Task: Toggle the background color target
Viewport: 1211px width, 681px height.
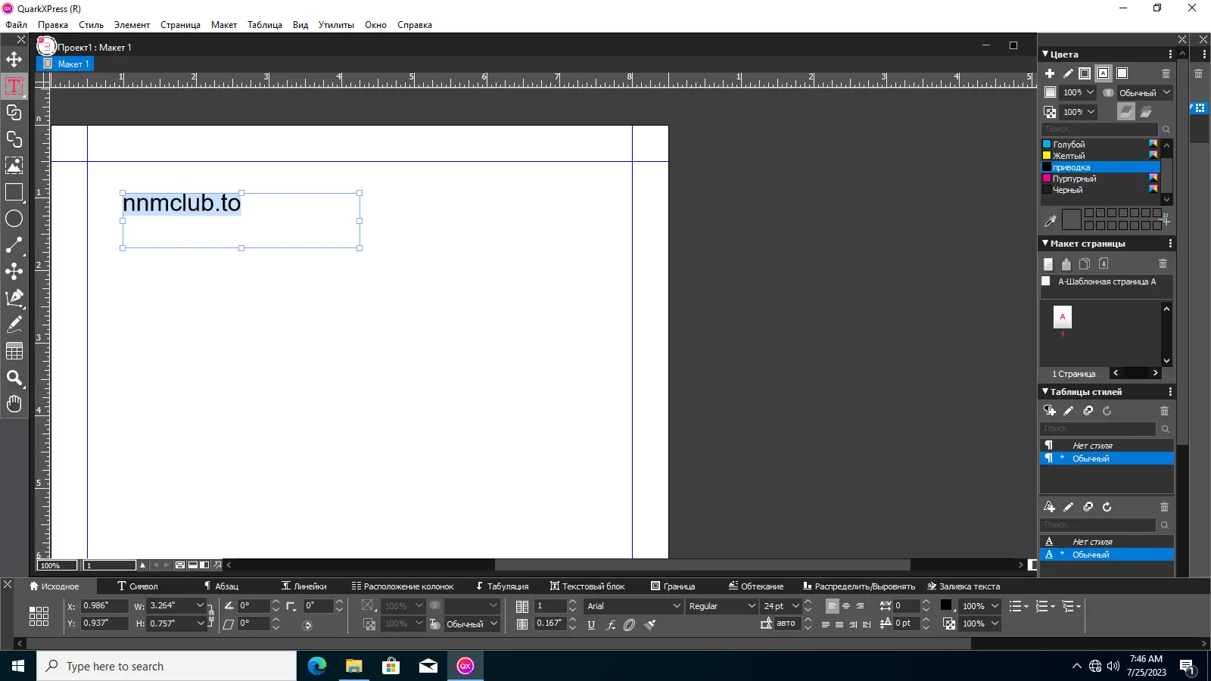Action: coord(1122,73)
